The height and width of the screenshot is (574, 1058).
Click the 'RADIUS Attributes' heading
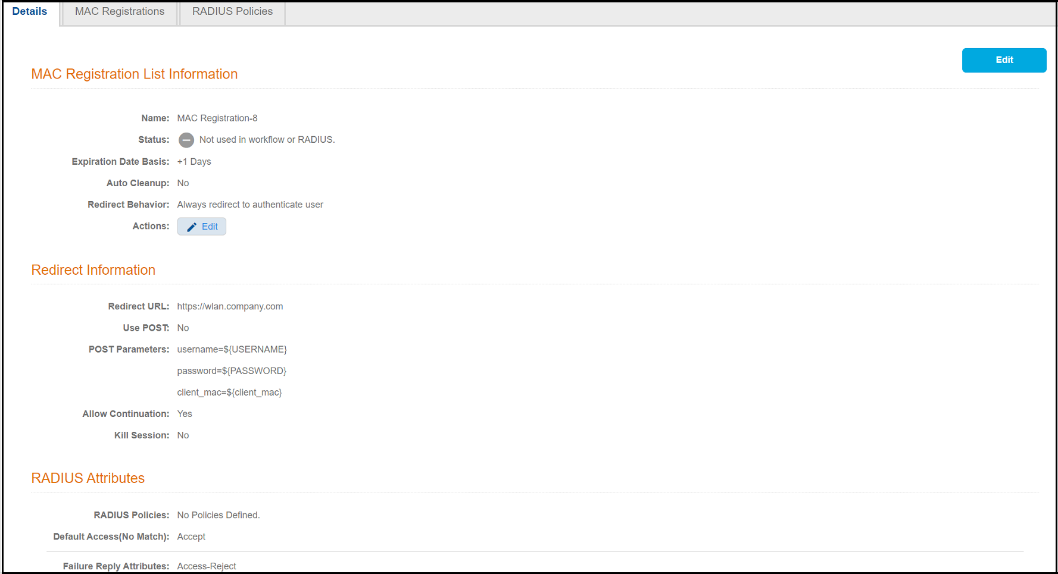88,478
